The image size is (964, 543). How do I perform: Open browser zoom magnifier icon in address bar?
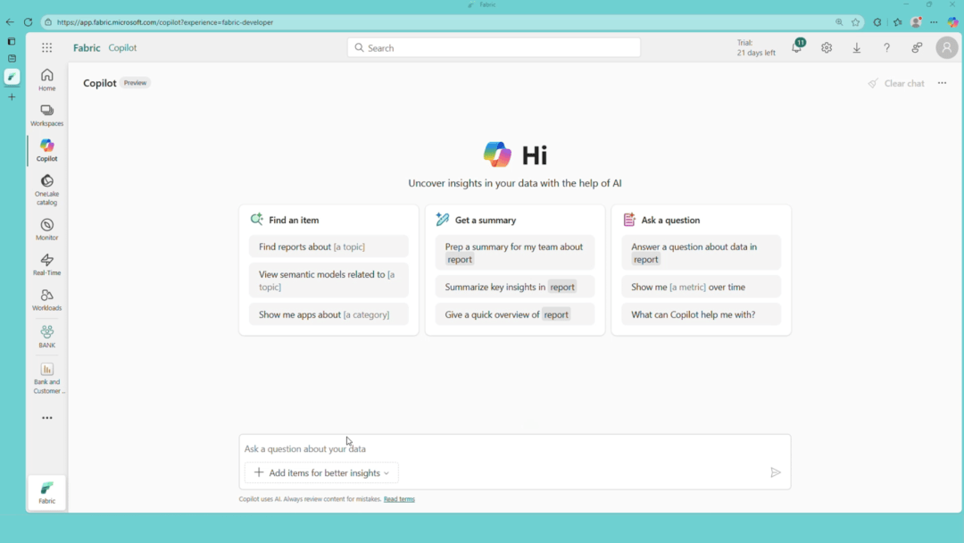838,22
